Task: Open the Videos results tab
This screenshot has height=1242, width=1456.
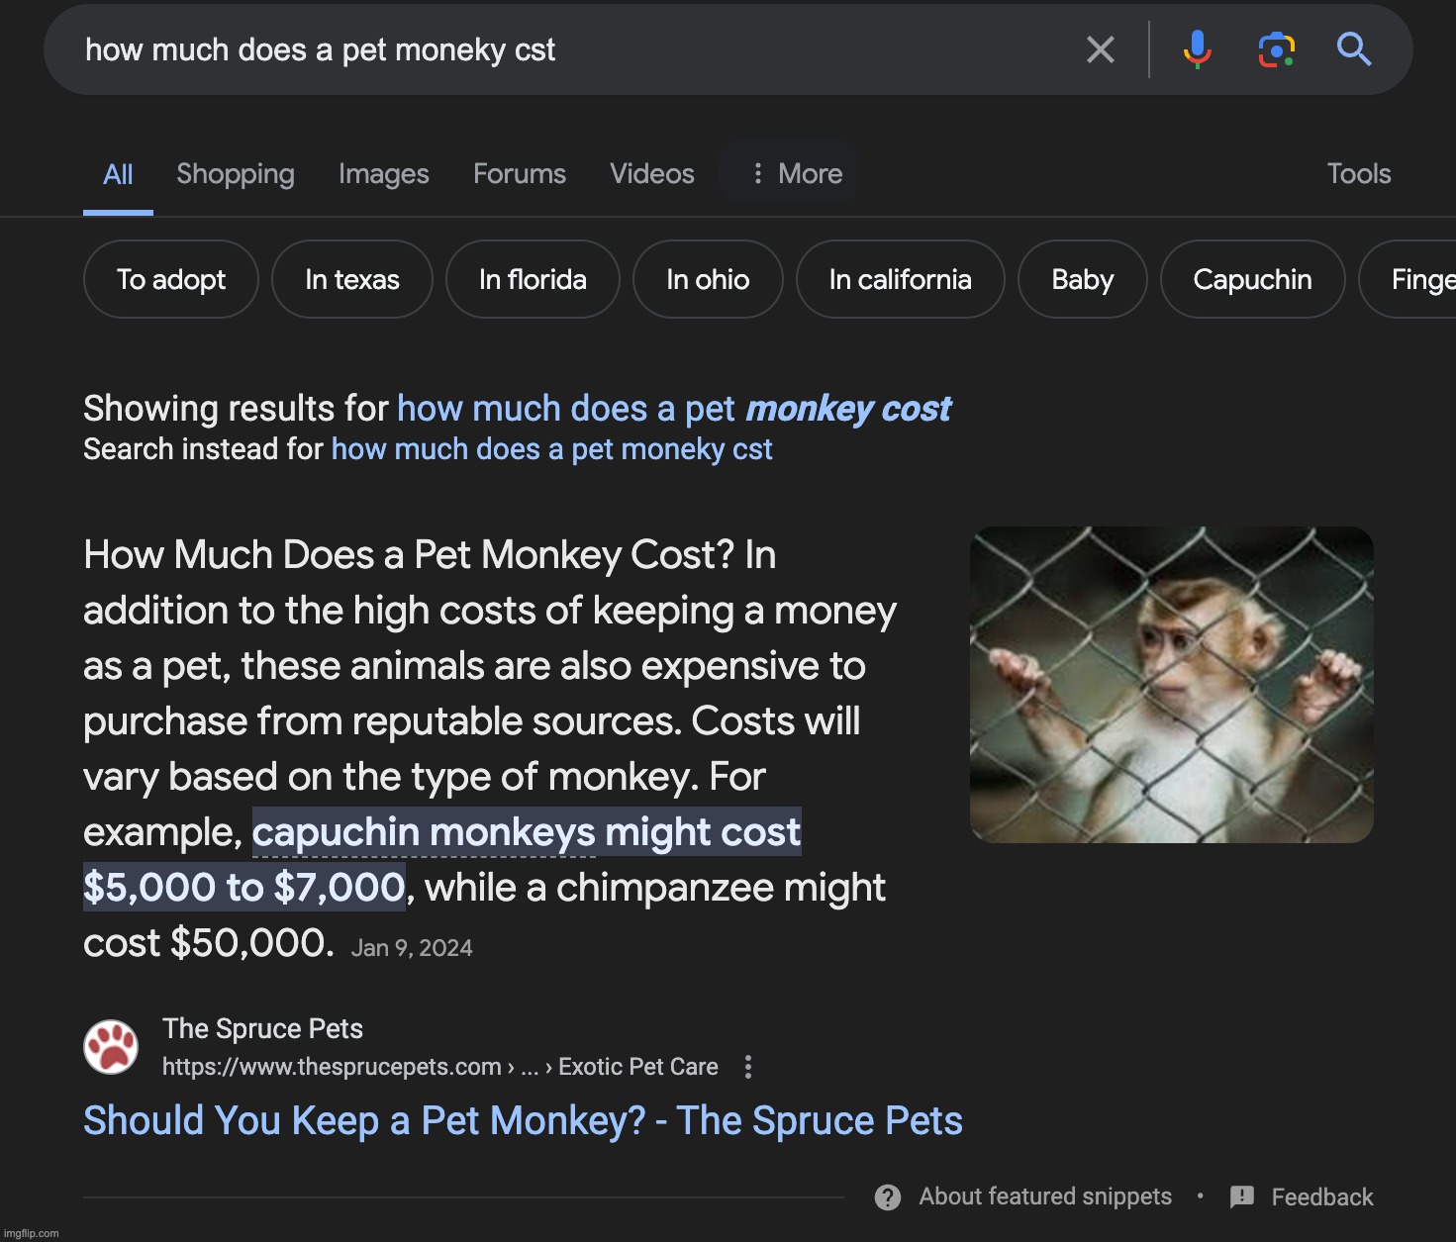Action: tap(651, 174)
